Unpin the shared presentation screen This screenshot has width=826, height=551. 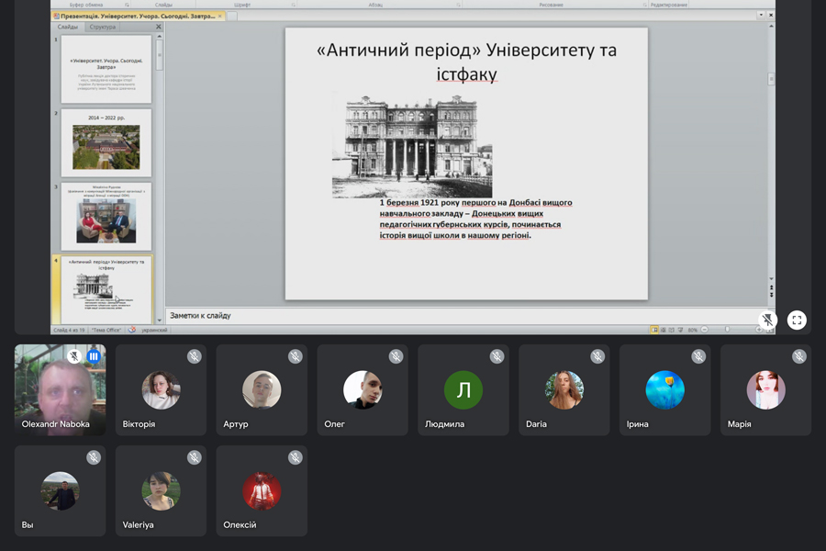768,320
